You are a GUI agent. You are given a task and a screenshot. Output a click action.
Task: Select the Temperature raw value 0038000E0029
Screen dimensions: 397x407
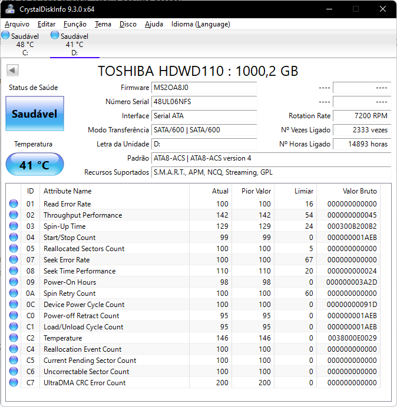coord(352,338)
